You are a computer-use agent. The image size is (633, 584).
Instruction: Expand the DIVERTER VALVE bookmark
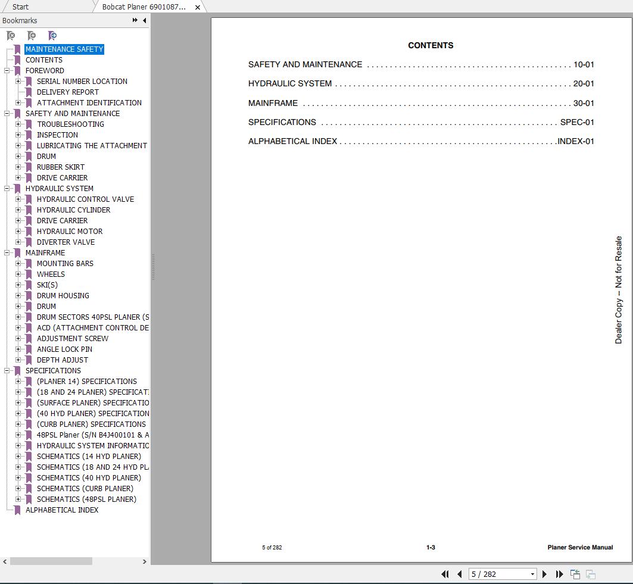point(18,242)
